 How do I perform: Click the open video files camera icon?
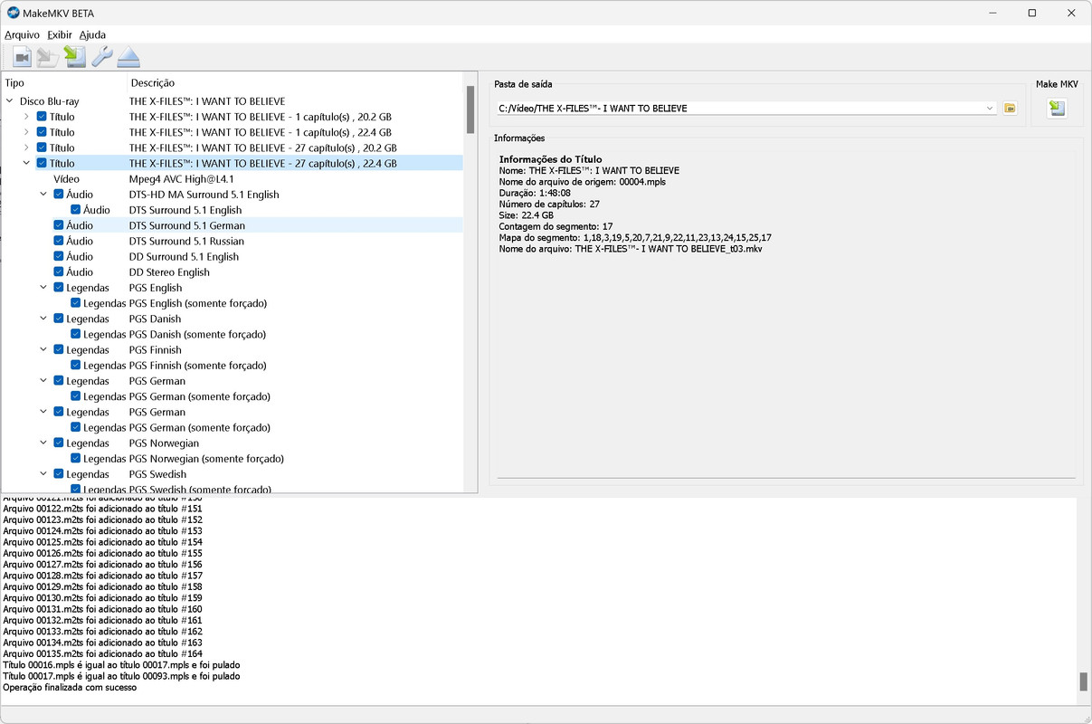23,58
